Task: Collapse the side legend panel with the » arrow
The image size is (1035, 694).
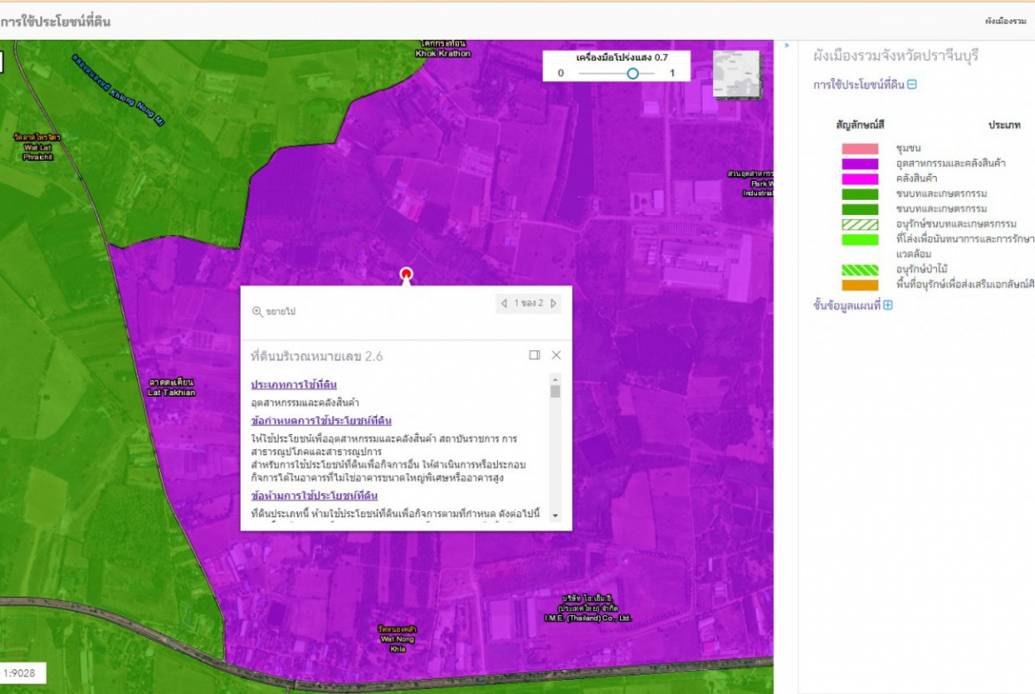Action: point(786,45)
